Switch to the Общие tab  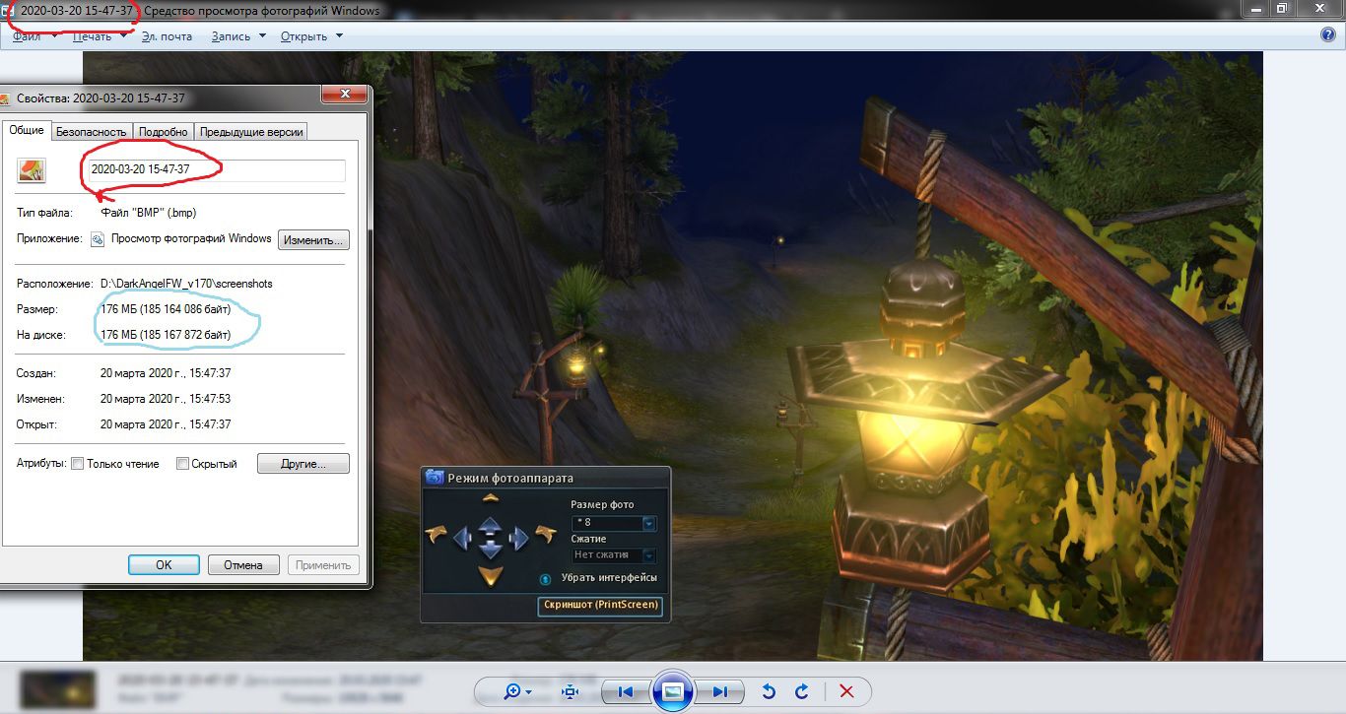pos(27,130)
